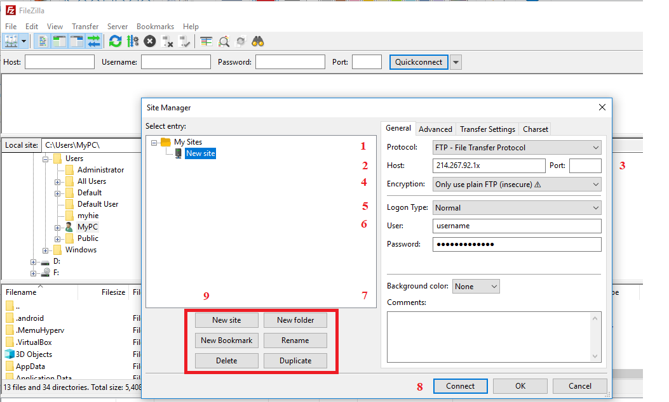Expand the All Users folder
Viewport: 669px width, 402px height.
point(57,182)
